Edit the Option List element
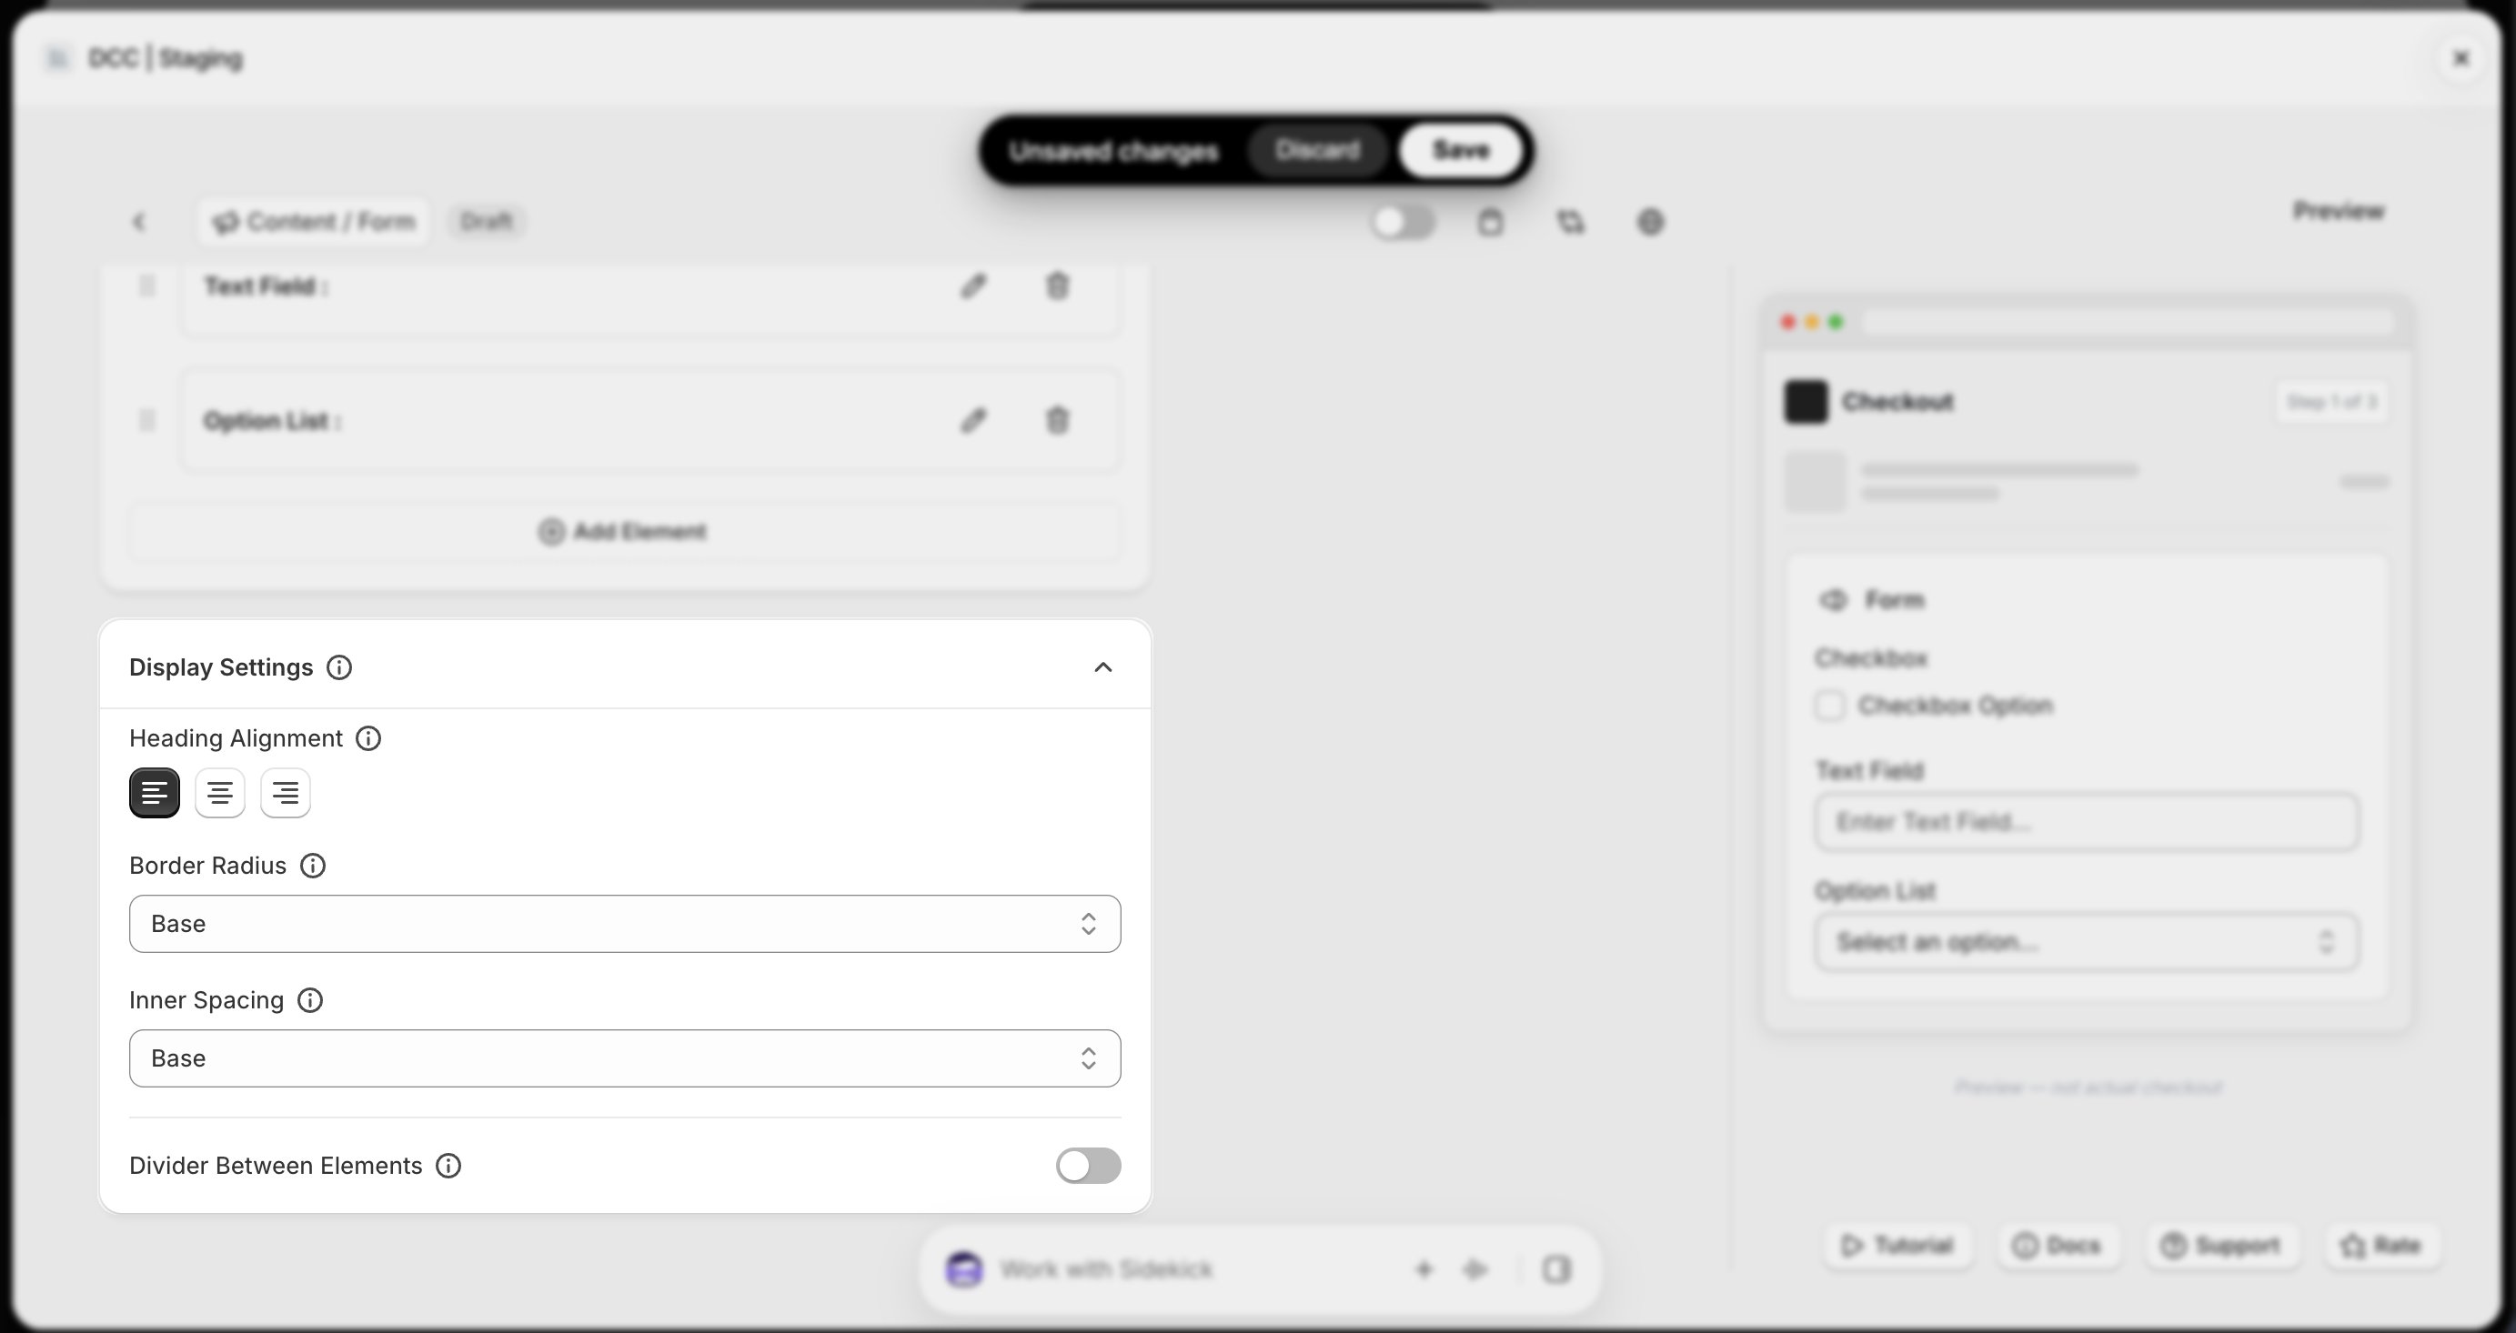Viewport: 2516px width, 1333px height. click(x=972, y=420)
